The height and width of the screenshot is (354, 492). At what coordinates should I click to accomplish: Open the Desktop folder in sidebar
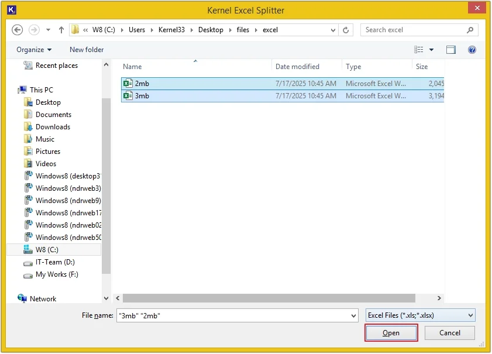(42, 102)
